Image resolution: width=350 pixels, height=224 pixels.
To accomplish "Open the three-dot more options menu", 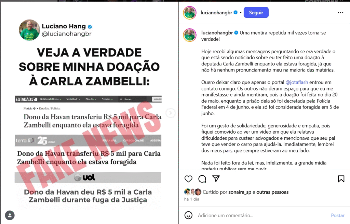I will [340, 13].
